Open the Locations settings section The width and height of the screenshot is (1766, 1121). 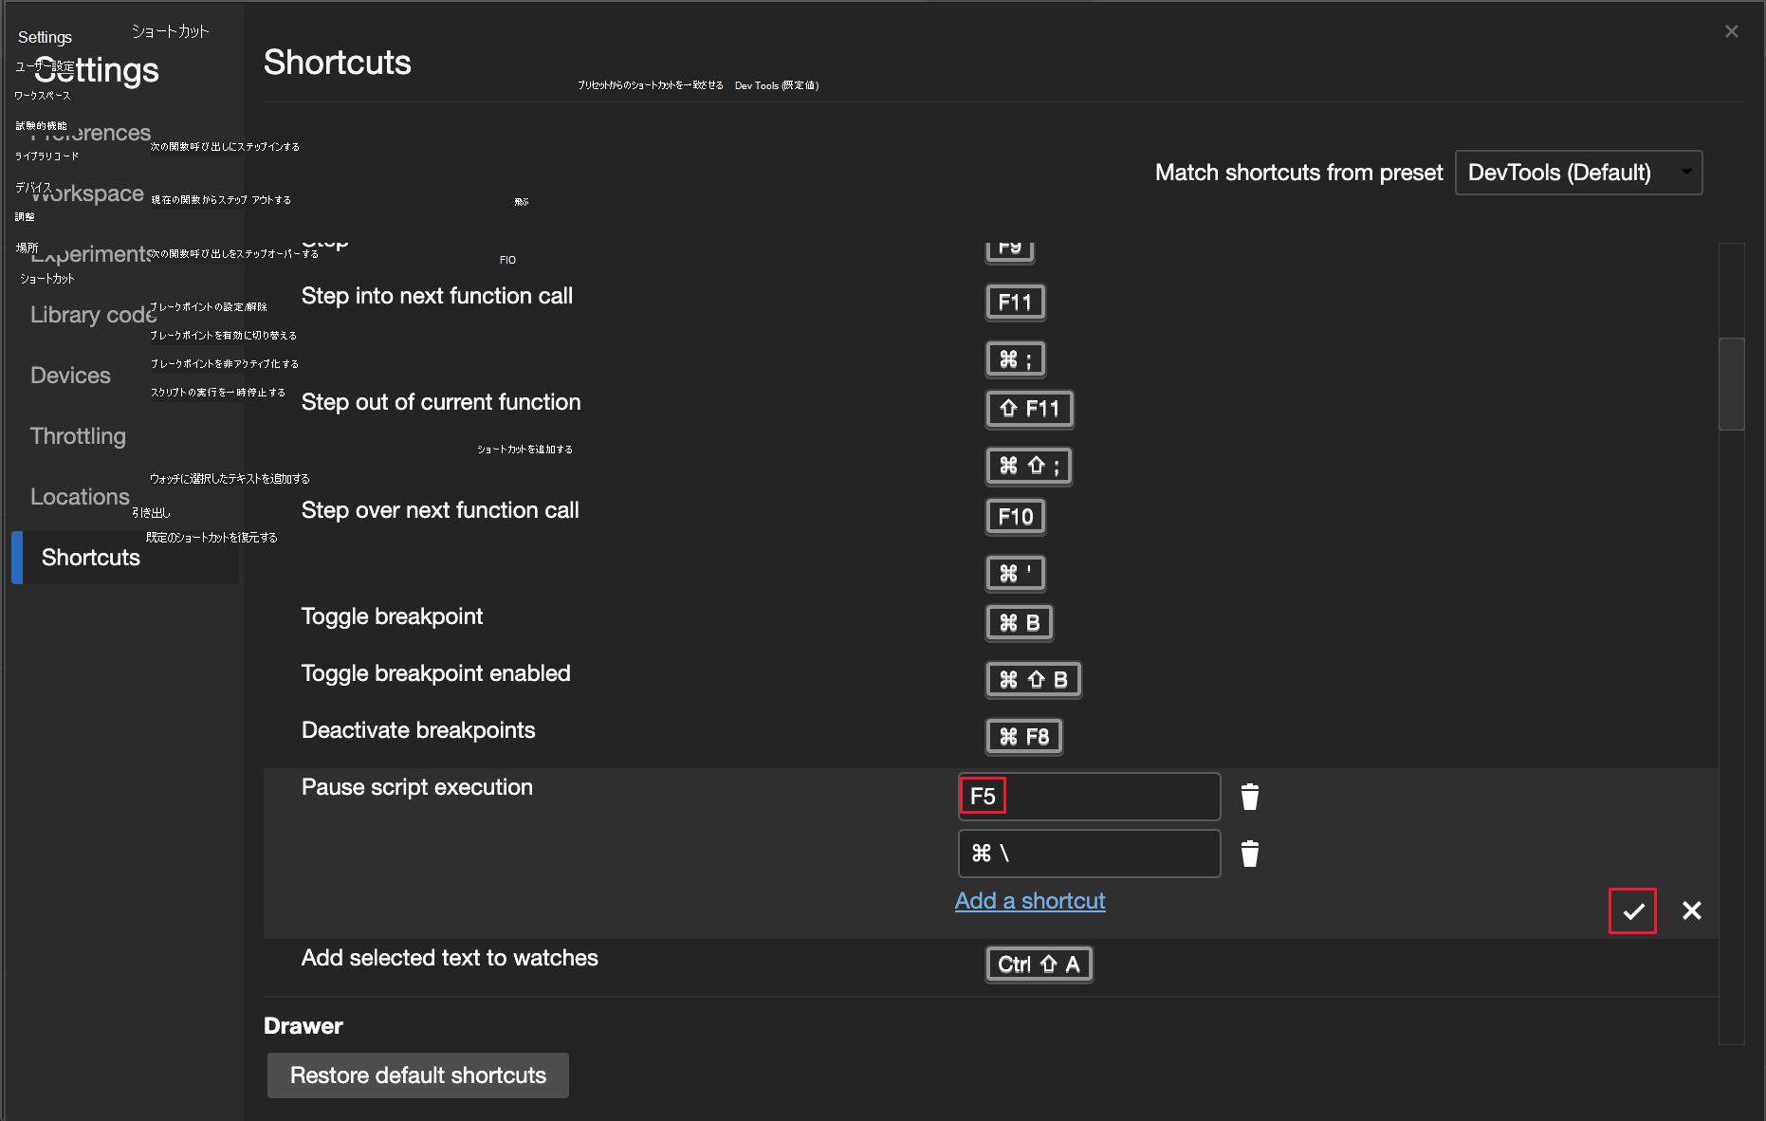coord(80,496)
